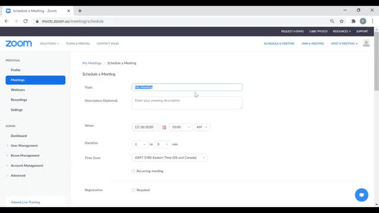Expand Advanced section
The width and height of the screenshot is (379, 213).
click(x=18, y=176)
